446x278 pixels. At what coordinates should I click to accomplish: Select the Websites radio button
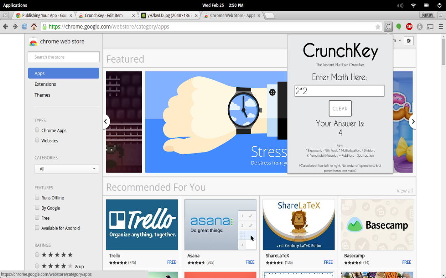(x=37, y=140)
